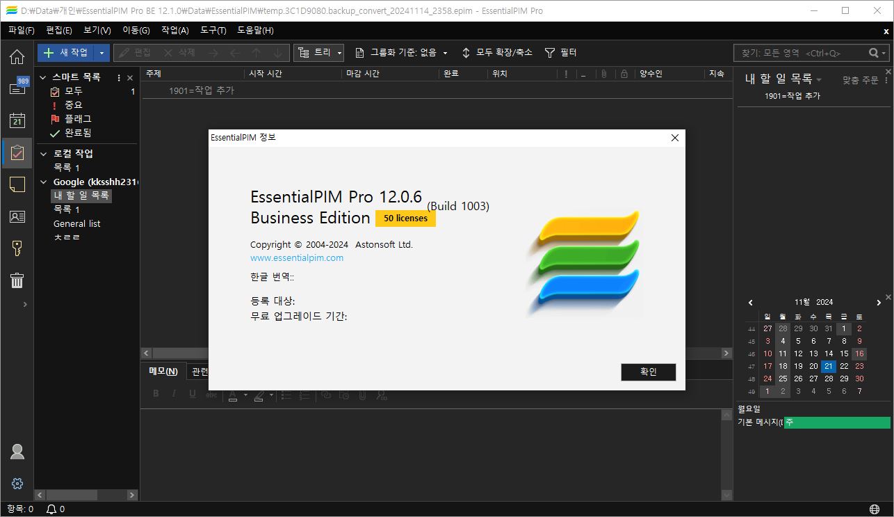Select the 내 할 일 목록 list
The height and width of the screenshot is (517, 894).
pos(81,196)
